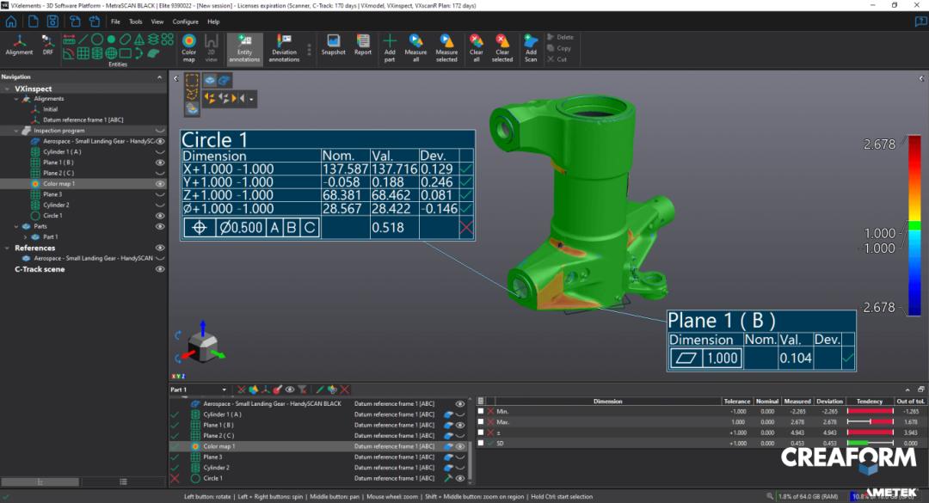Check the SD row checkbox

(481, 443)
